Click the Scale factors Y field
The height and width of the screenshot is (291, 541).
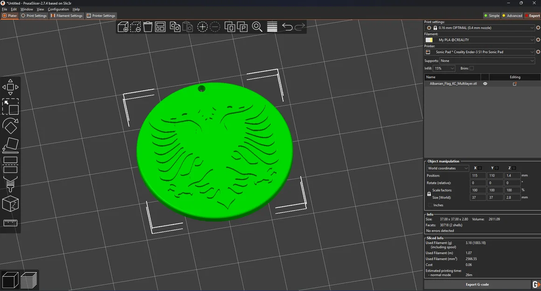(495, 190)
